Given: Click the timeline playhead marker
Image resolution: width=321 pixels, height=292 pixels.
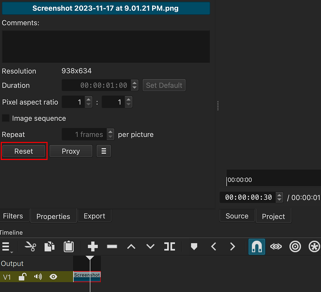Looking at the screenshot, I should 90,258.
